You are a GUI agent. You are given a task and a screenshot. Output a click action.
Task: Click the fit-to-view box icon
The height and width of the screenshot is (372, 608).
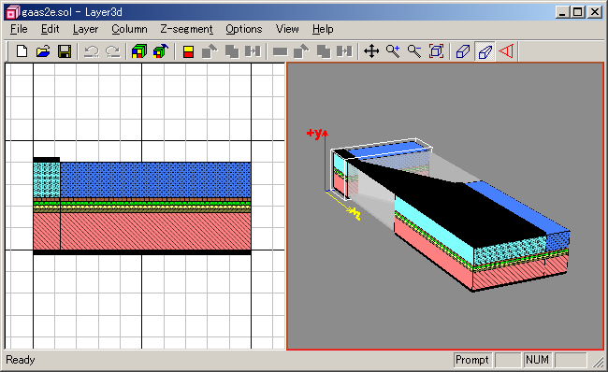(436, 51)
